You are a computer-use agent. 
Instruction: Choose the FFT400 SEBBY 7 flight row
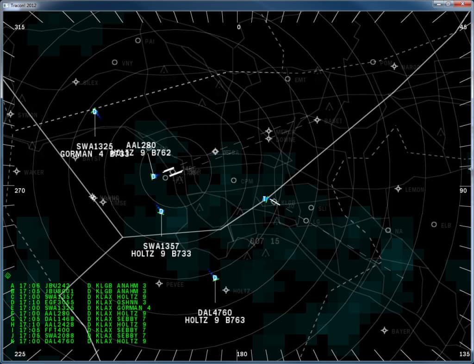pos(79,330)
